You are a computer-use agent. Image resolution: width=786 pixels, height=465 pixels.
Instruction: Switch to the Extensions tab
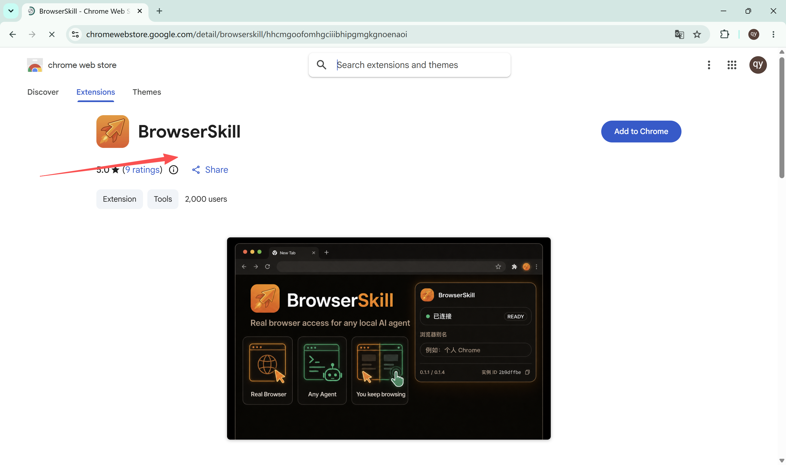[x=96, y=92]
